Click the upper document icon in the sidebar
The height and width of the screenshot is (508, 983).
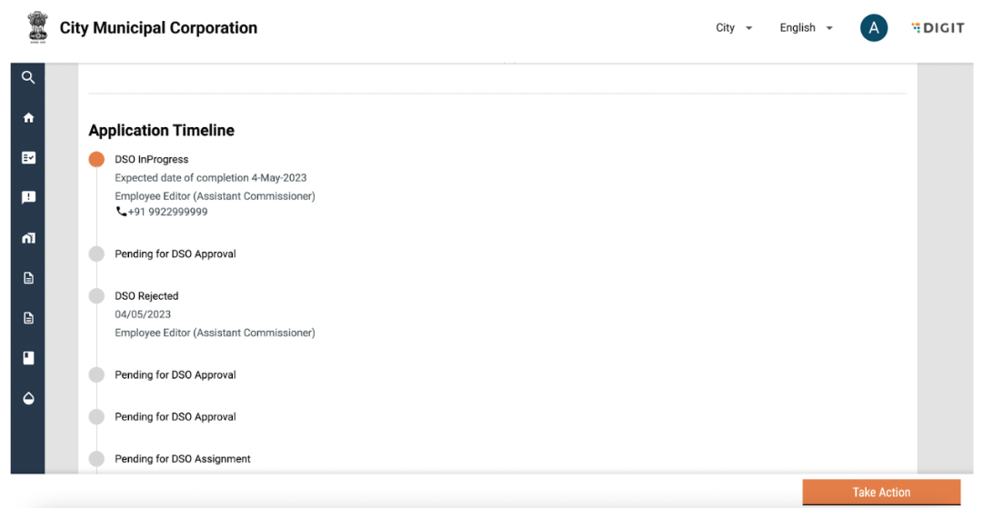[28, 278]
